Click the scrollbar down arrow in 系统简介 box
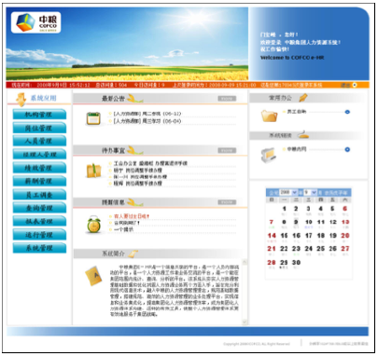Image resolution: width=378 pixels, height=356 pixels. [x=245, y=322]
